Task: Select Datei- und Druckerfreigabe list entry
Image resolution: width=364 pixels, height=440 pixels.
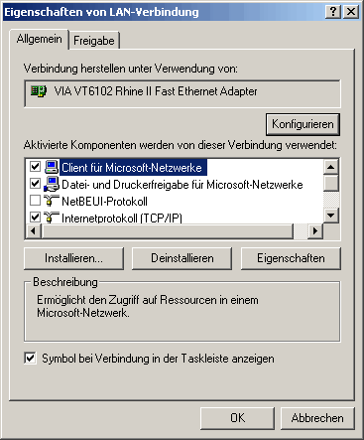Action: [182, 185]
